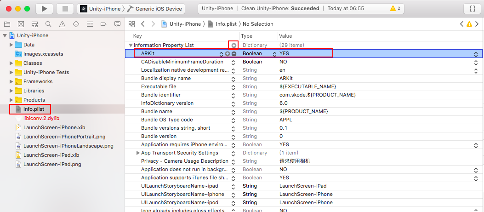
Task: Expand the Data folder
Action: click(x=11, y=45)
